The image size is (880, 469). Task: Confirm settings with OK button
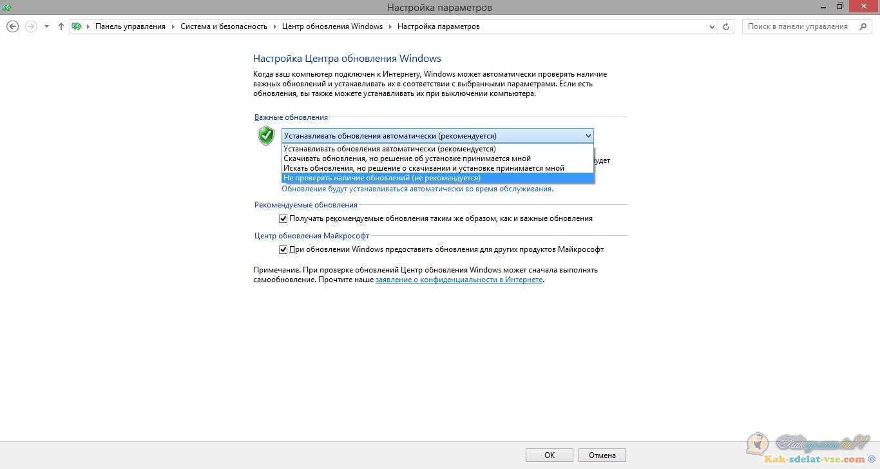point(550,455)
